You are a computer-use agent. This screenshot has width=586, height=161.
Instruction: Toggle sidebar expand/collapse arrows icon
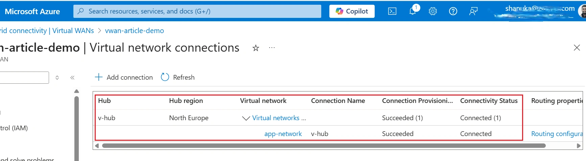coord(57,78)
